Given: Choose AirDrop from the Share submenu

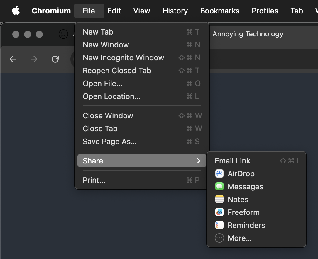Looking at the screenshot, I should click(256, 173).
